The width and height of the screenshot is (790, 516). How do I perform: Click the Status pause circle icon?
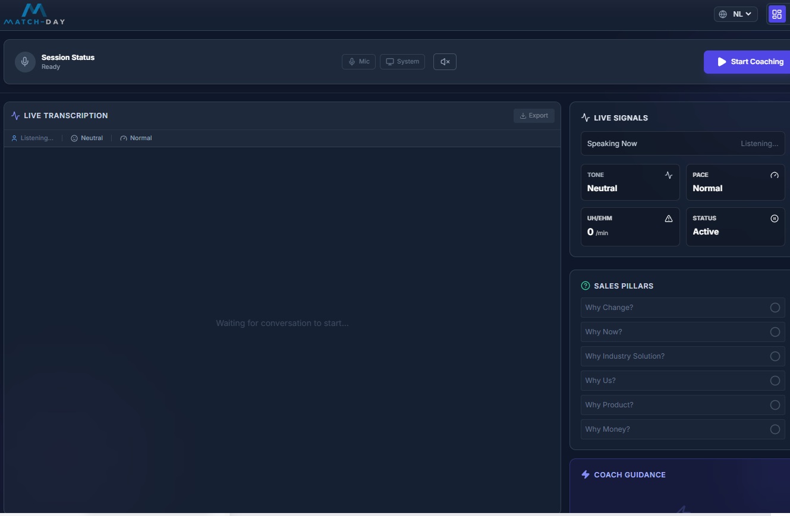click(x=774, y=219)
